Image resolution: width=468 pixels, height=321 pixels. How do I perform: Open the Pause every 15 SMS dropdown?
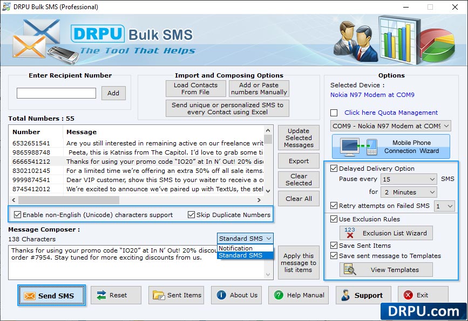click(x=409, y=179)
